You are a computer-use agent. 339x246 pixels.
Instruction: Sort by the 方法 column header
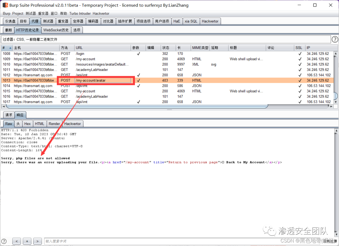coord(67,48)
